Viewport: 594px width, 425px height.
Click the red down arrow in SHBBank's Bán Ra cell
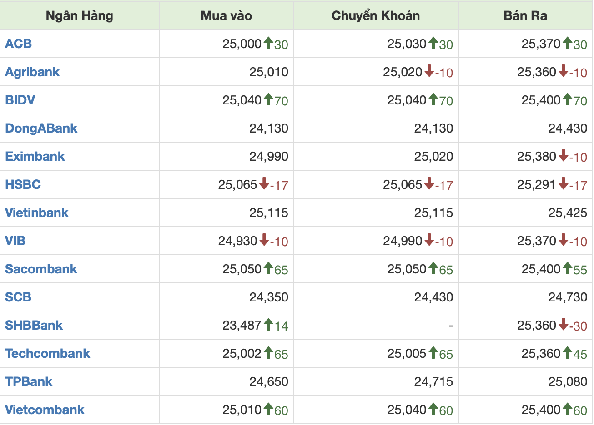[x=563, y=325]
